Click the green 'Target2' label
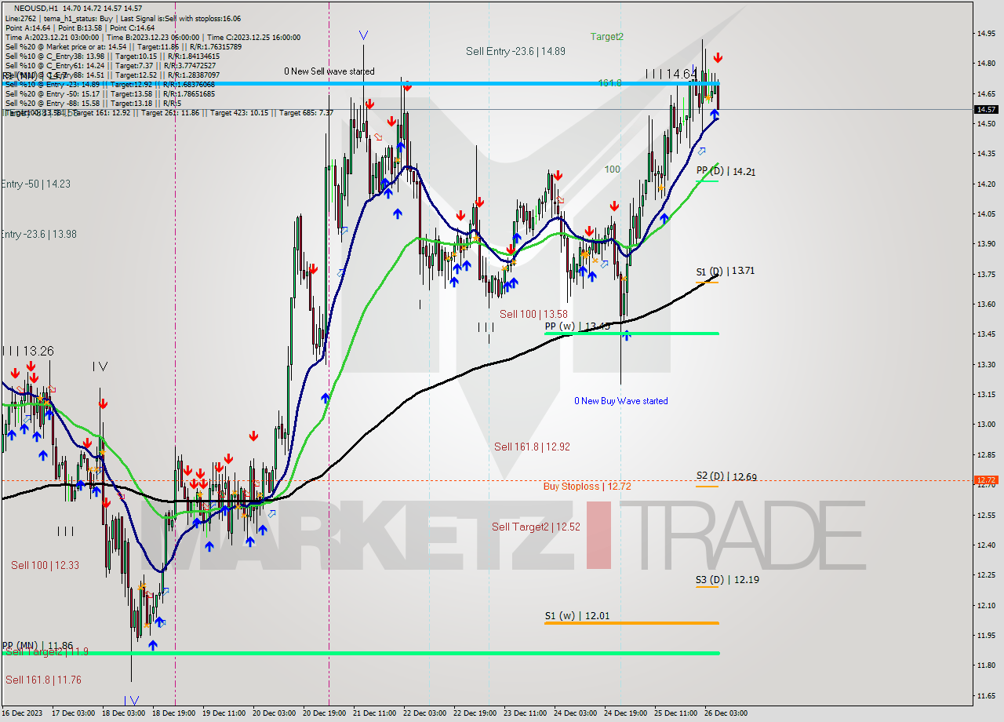 coord(607,36)
